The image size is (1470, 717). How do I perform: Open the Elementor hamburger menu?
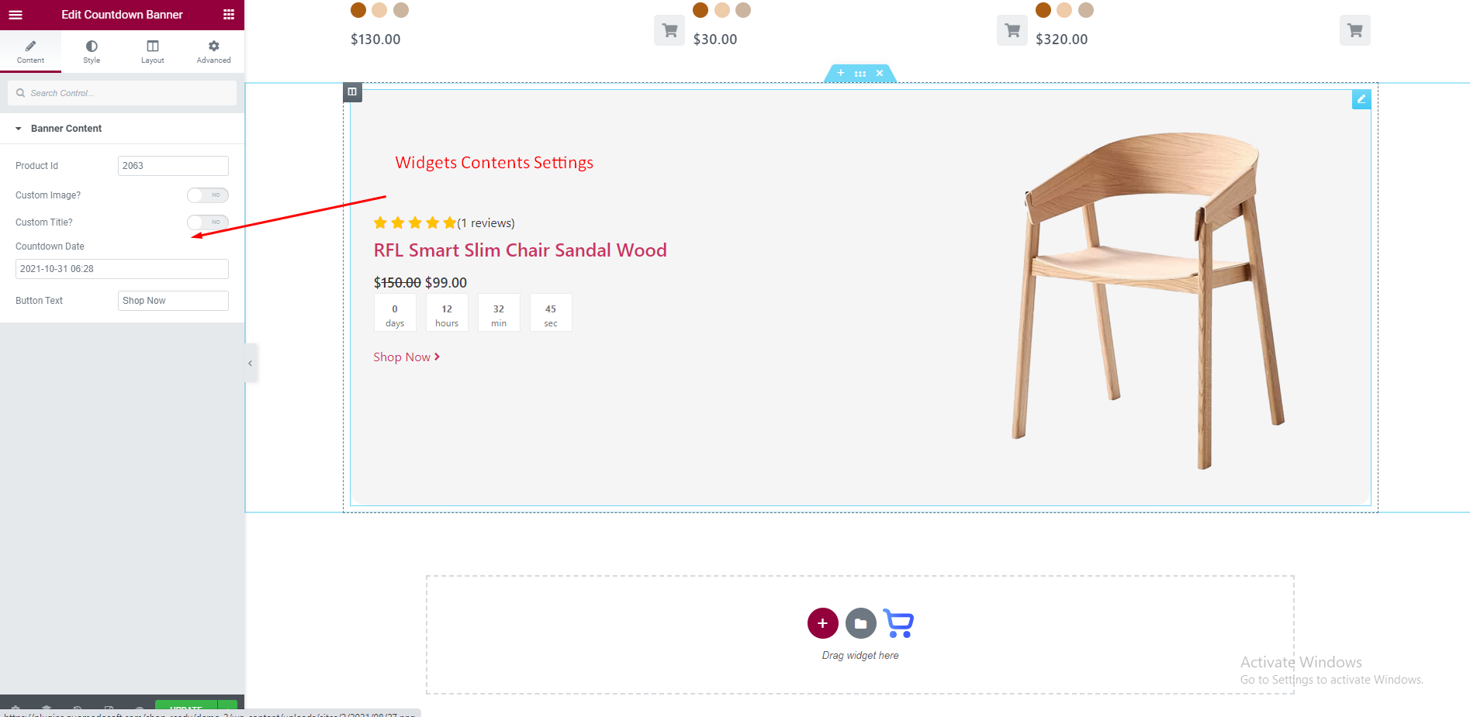coord(16,15)
